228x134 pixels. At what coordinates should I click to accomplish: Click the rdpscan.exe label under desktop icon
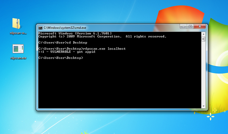click(18, 58)
